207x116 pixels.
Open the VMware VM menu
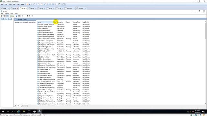click(14, 4)
